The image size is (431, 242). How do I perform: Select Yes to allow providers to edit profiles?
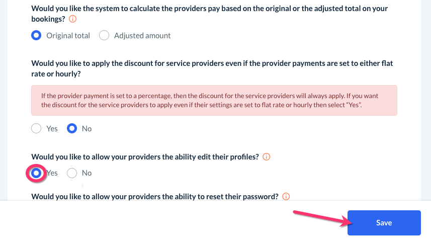(36, 173)
